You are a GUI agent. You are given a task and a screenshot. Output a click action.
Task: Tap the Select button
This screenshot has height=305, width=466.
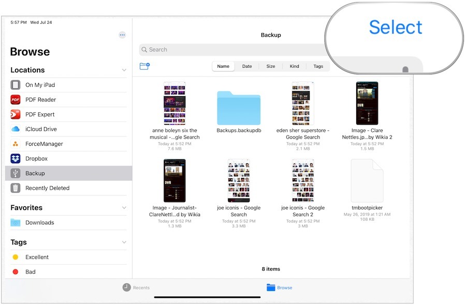click(x=395, y=27)
